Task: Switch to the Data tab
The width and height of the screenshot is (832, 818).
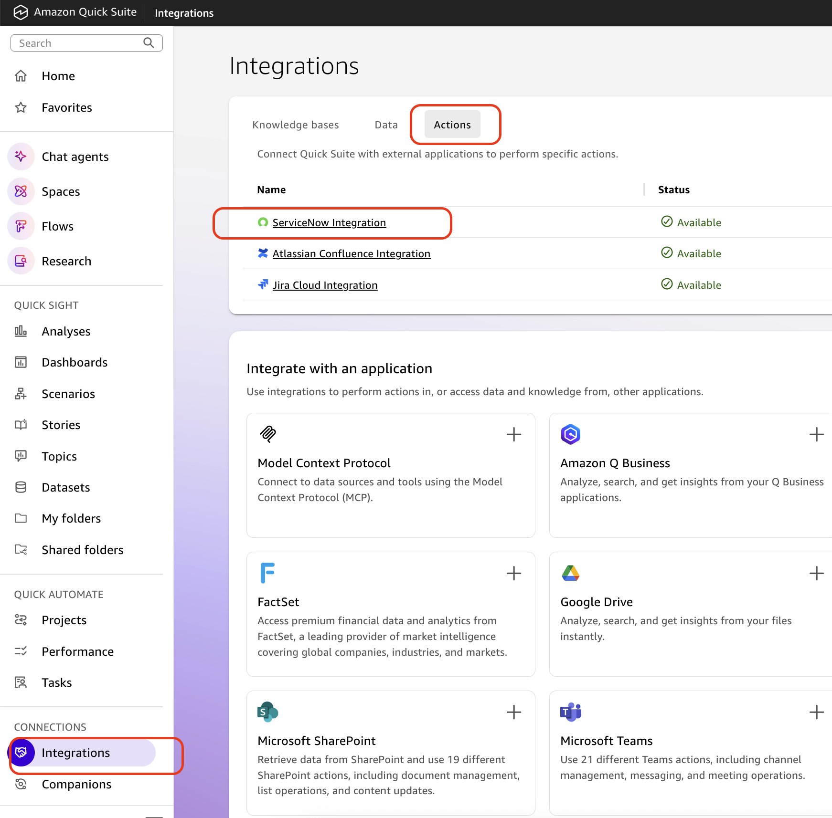Action: click(x=385, y=125)
